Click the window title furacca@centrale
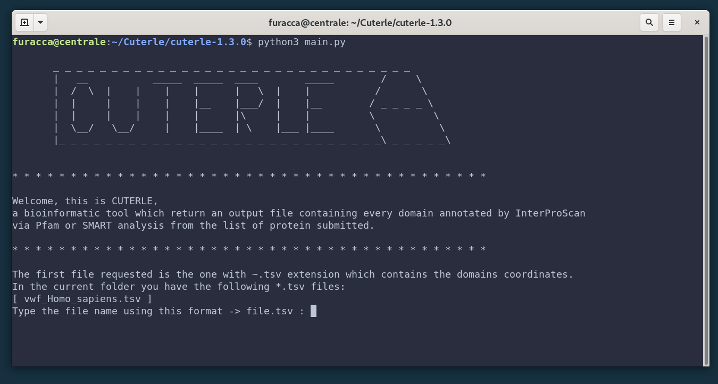Viewport: 718px width, 384px height. (x=360, y=23)
